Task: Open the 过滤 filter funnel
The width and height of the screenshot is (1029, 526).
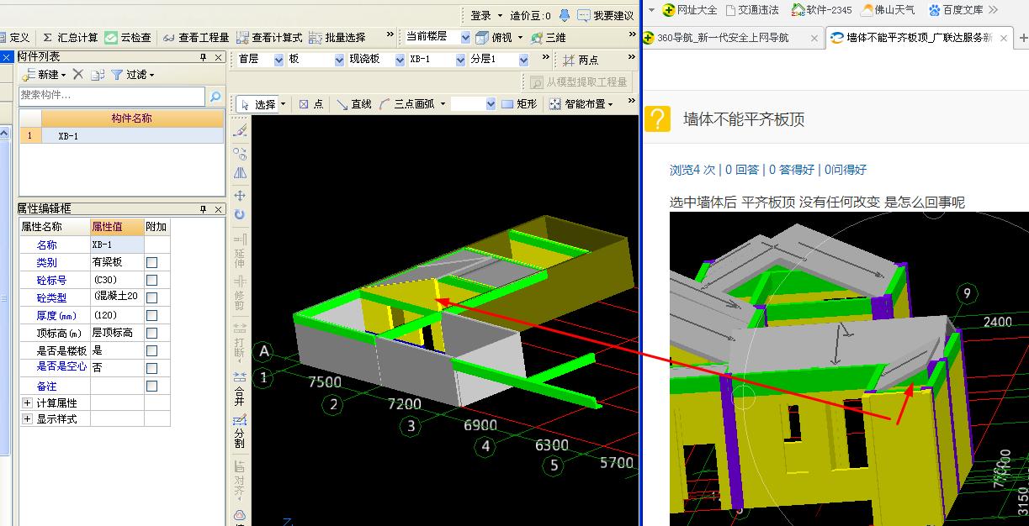Action: click(133, 75)
